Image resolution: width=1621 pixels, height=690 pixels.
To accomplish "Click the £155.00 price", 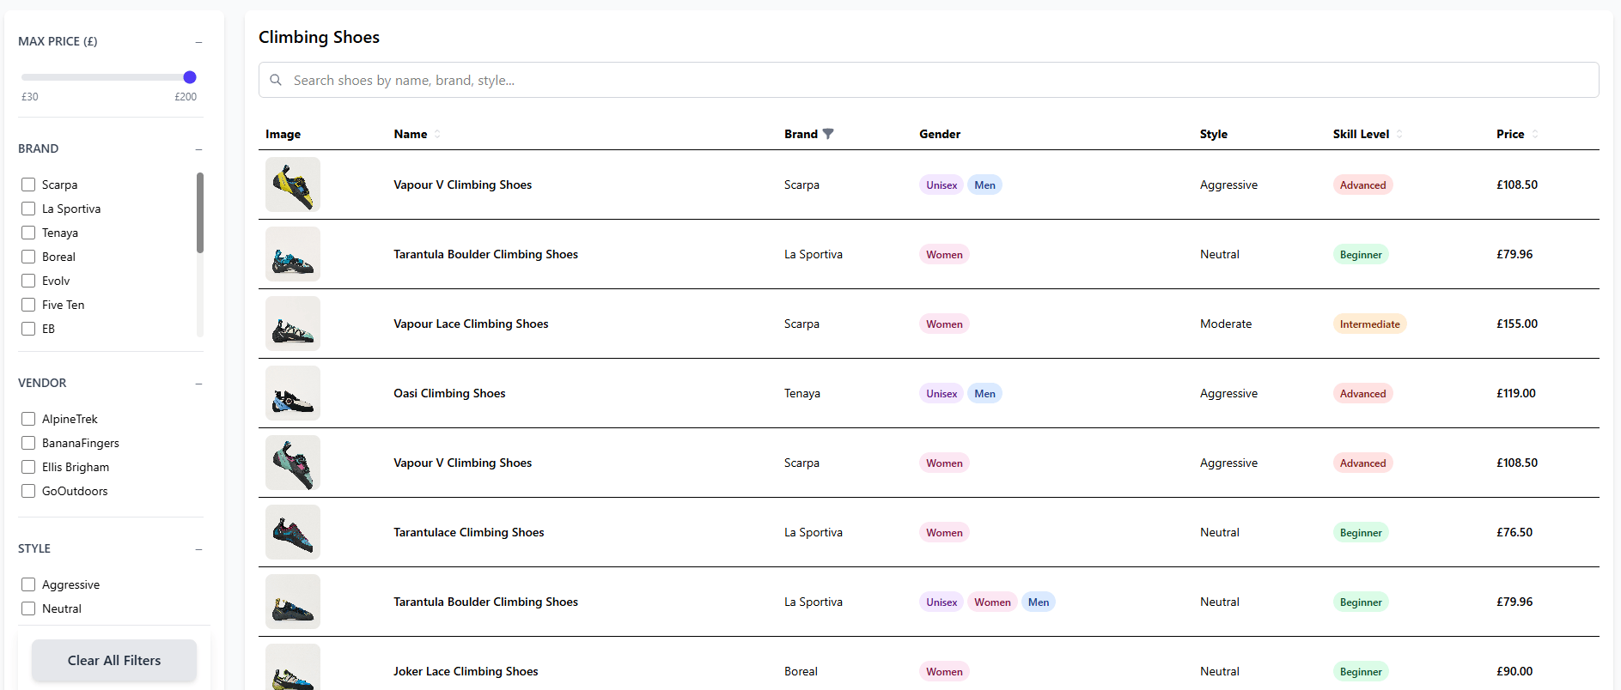I will click(1517, 324).
